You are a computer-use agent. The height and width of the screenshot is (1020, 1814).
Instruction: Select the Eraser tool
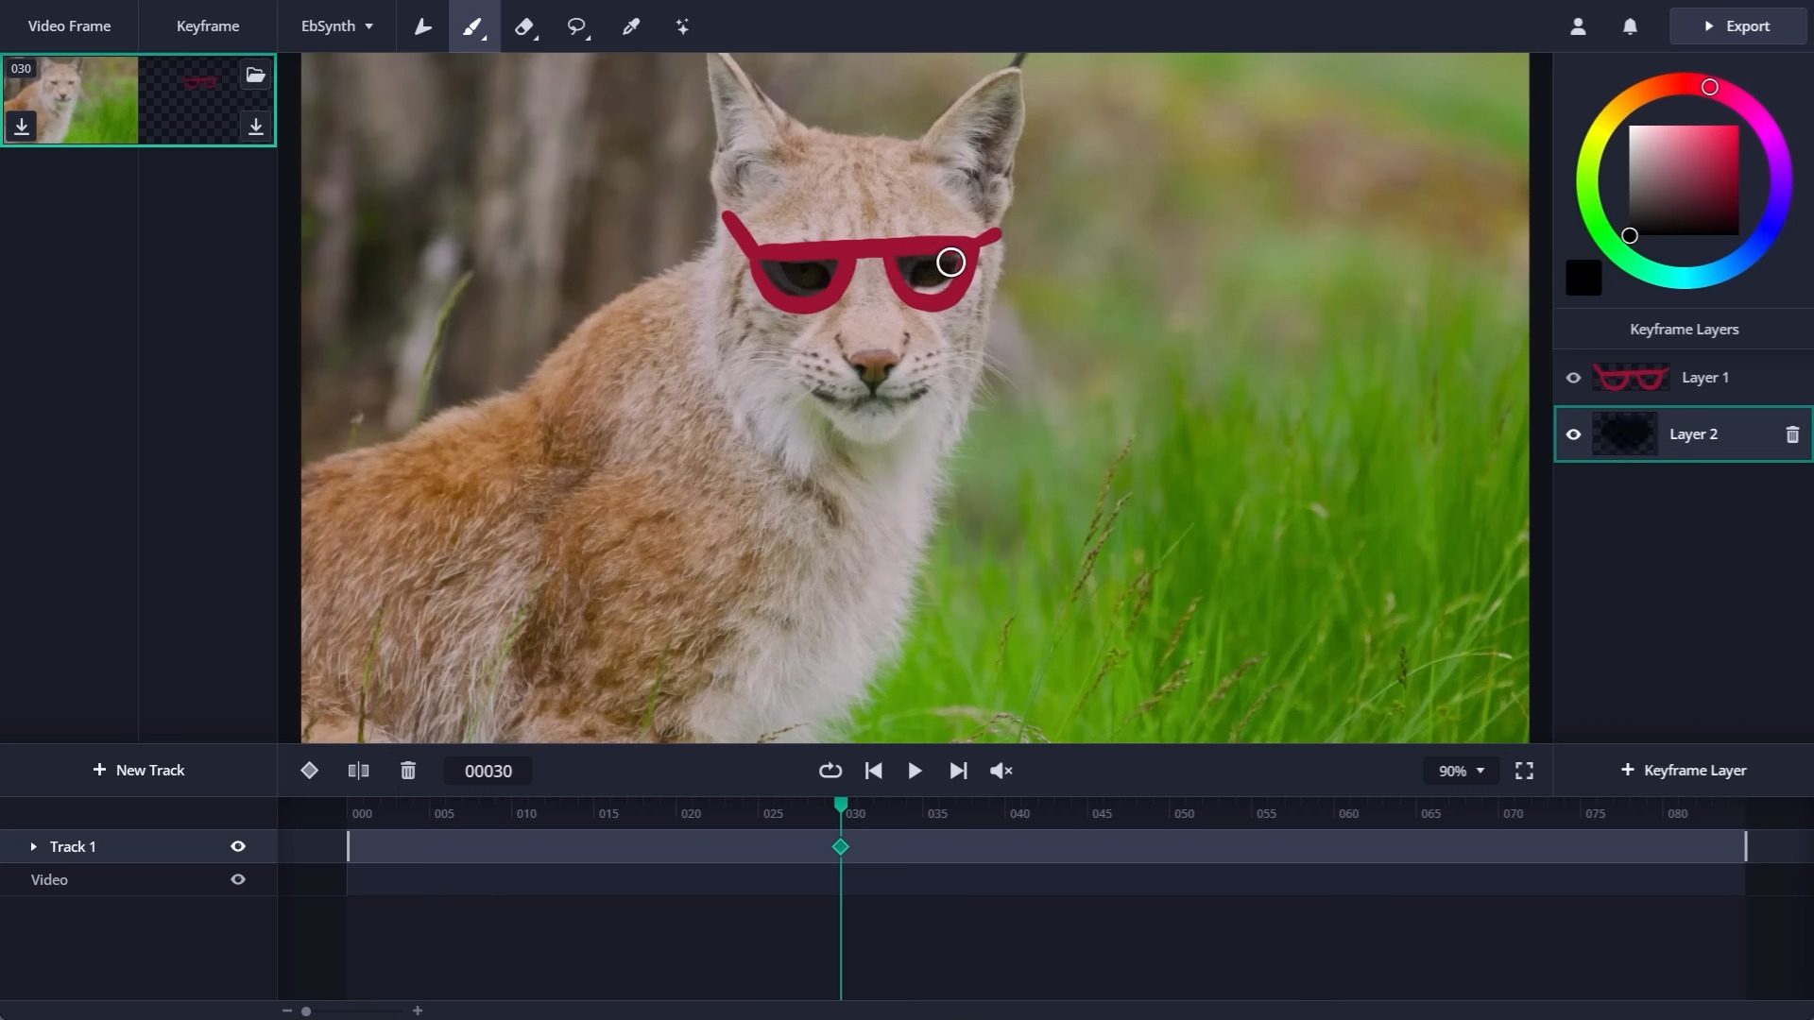525,26
